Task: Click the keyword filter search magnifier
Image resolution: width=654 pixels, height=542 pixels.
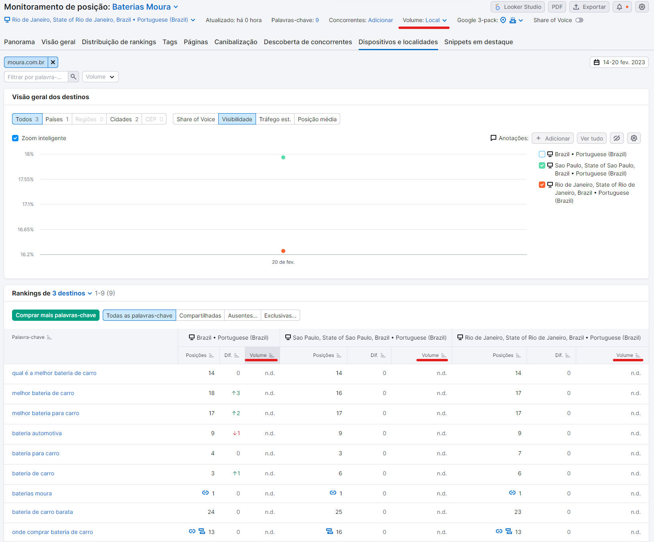Action: [73, 76]
